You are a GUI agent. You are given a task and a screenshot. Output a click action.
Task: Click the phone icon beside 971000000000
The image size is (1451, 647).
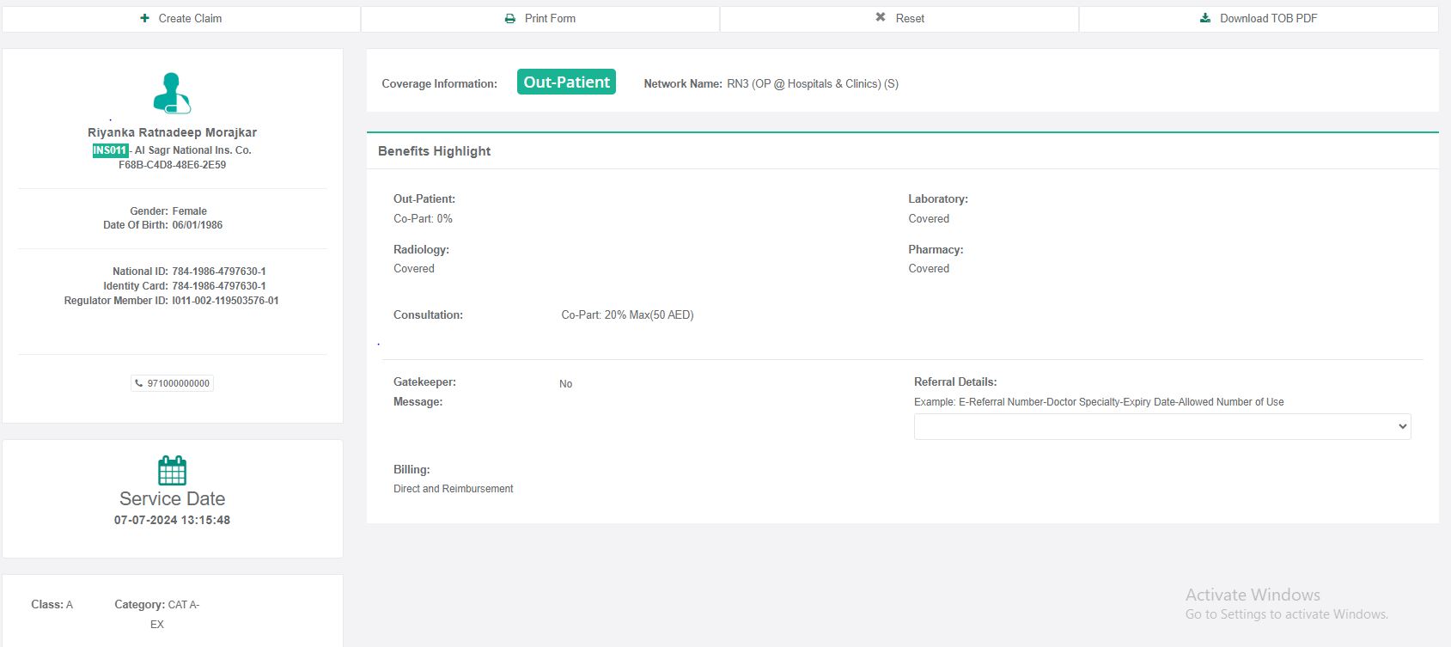tap(139, 383)
